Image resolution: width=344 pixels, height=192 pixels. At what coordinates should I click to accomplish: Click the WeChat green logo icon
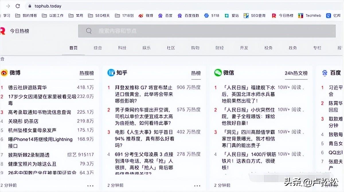[218, 73]
